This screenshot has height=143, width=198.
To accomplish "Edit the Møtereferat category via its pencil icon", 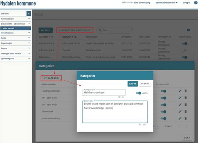I will tap(180, 111).
